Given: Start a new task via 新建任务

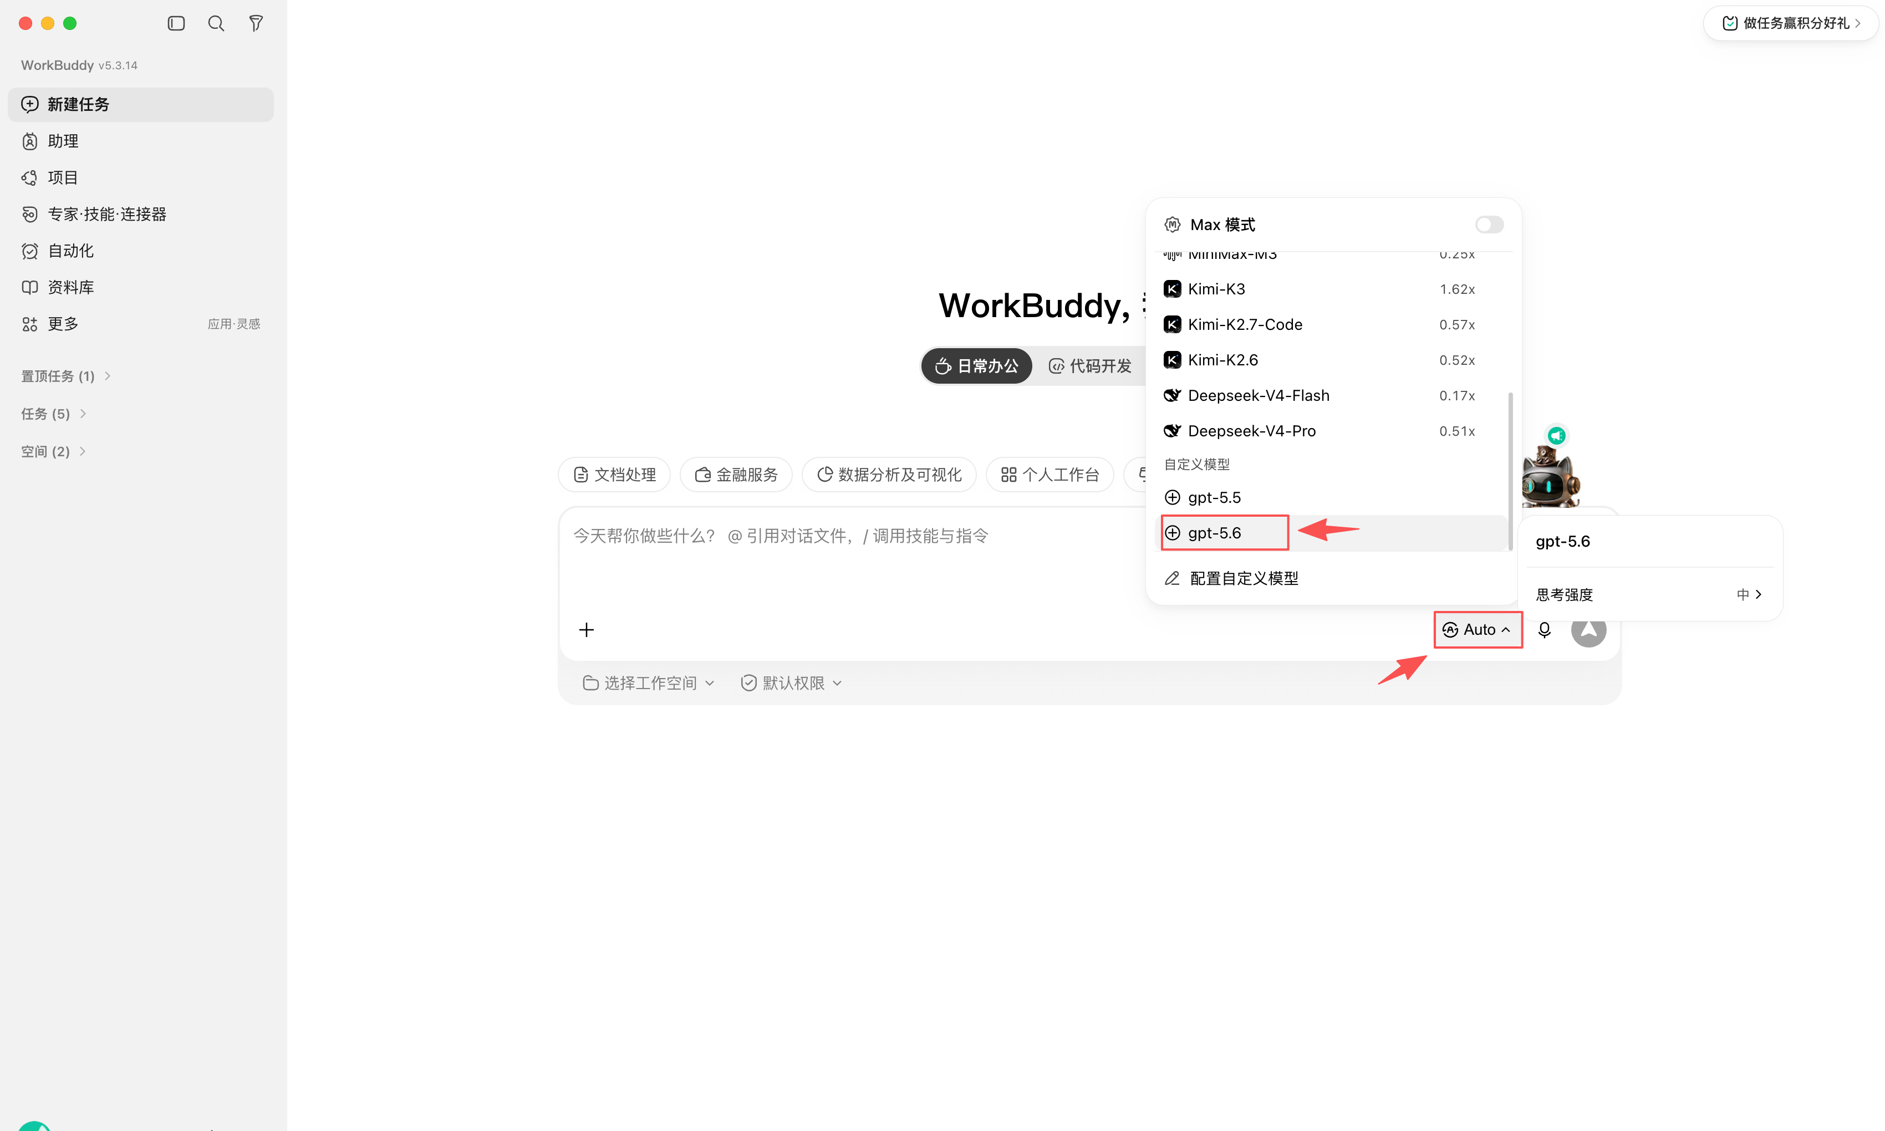Looking at the screenshot, I should [140, 104].
